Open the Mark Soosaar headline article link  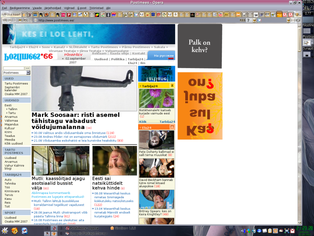coord(76,121)
